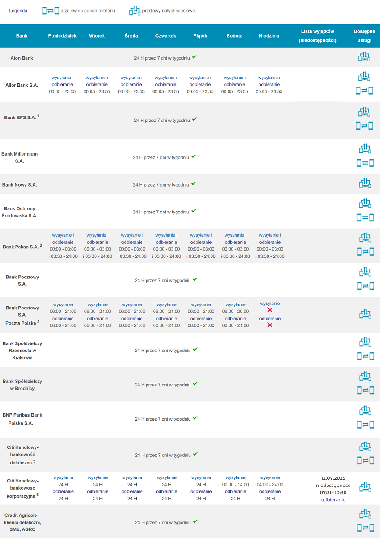The width and height of the screenshot is (380, 538).
Task: Click Aion Bank's instant transfer icon
Action: tap(365, 57)
